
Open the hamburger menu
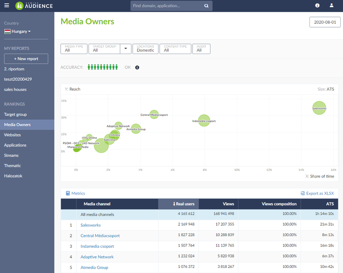click(x=7, y=6)
